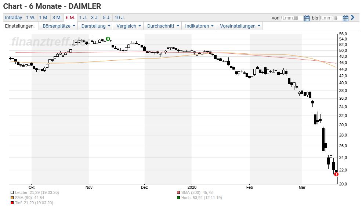Open the Darstellung dropdown menu
The image size is (362, 209).
tap(95, 26)
